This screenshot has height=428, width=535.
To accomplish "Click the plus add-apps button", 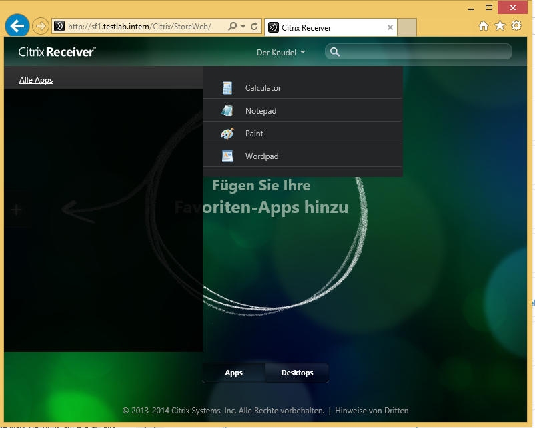I will [x=16, y=210].
